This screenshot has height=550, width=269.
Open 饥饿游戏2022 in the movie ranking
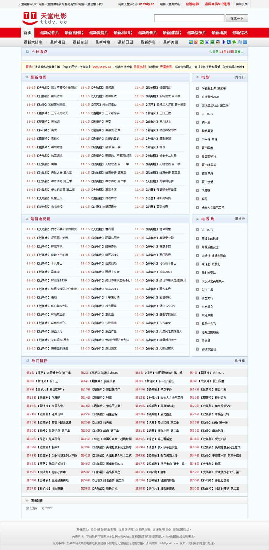click(x=210, y=97)
